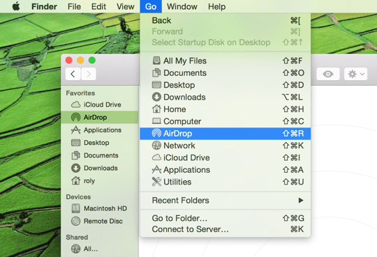The height and width of the screenshot is (257, 377).
Task: Click Documents icon in Go menu
Action: pos(156,72)
